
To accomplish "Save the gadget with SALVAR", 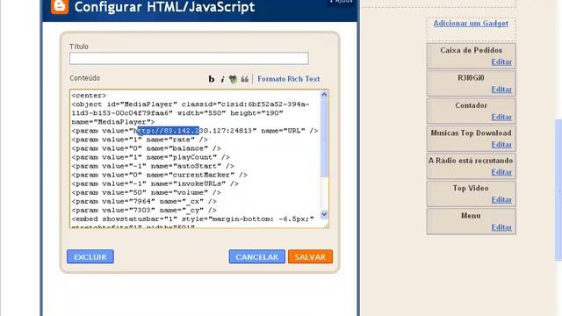I will click(x=310, y=256).
